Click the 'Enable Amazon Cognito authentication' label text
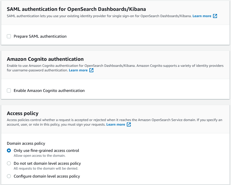This screenshot has width=231, height=185. [x=49, y=91]
